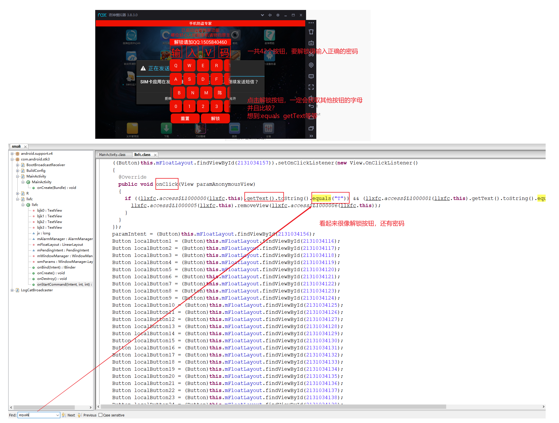Click the Nox virtual location icon
This screenshot has height=423, width=559.
click(x=311, y=65)
